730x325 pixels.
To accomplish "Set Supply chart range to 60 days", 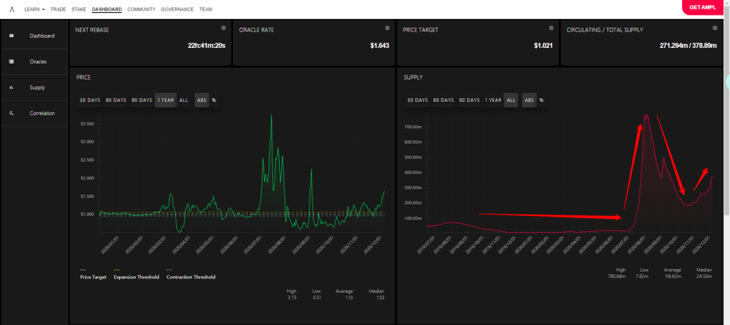I will click(443, 100).
